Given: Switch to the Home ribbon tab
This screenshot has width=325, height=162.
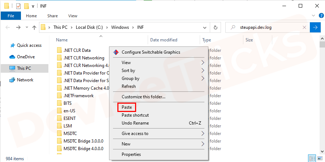Looking at the screenshot, I should point(31,16).
